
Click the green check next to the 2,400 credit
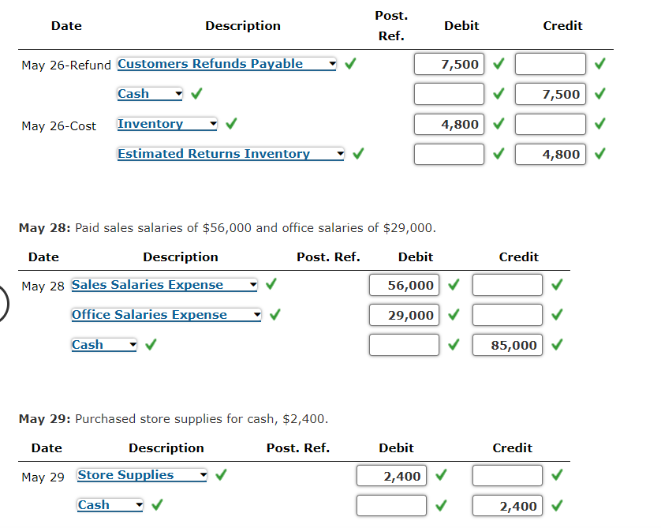[557, 505]
